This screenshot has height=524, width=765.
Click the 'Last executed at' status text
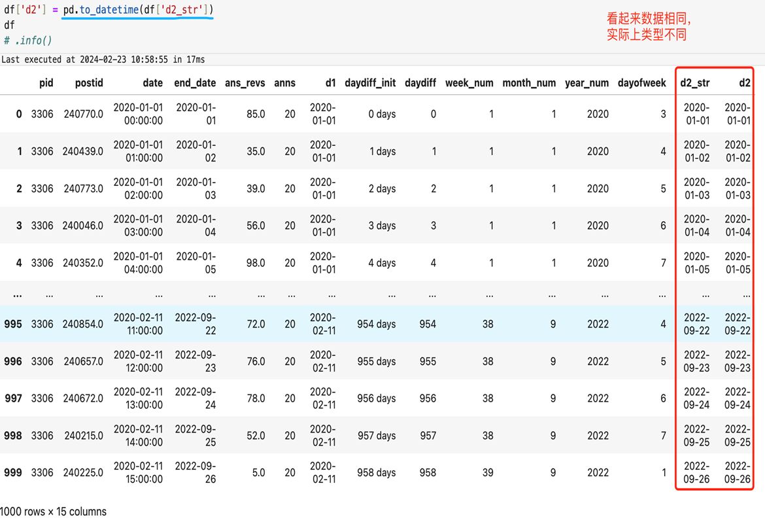(103, 60)
